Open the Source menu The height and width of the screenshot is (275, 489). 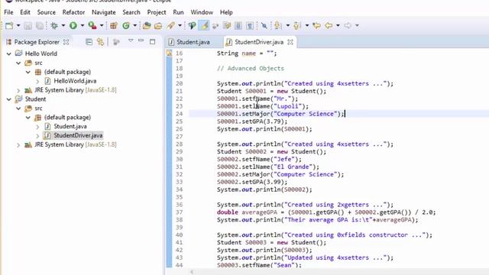click(x=46, y=12)
